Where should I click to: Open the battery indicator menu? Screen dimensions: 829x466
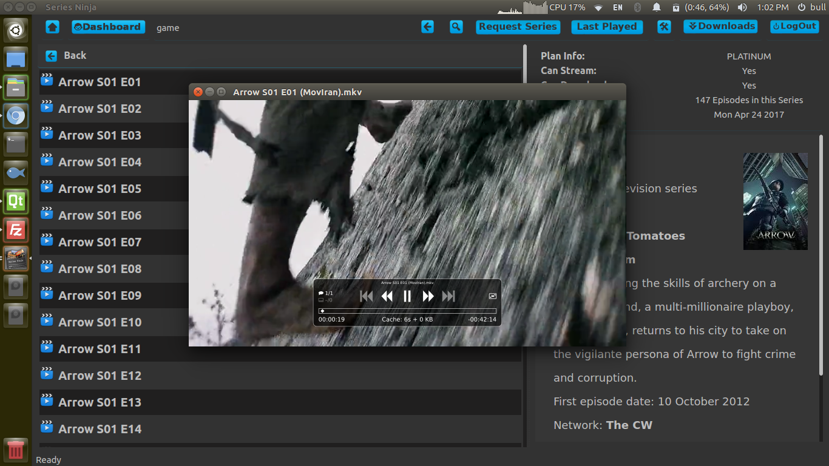tap(700, 7)
